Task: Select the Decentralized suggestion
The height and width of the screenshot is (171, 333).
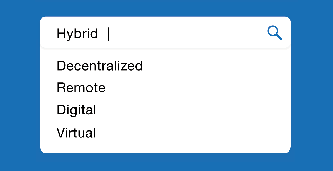Action: [x=100, y=66]
